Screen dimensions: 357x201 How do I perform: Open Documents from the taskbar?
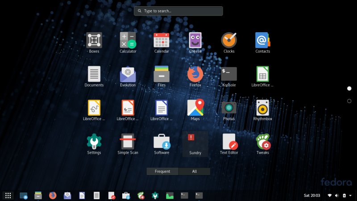[96, 196]
